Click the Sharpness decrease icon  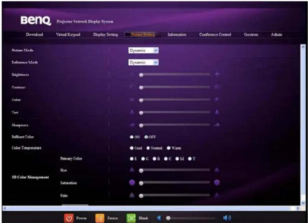[132, 125]
